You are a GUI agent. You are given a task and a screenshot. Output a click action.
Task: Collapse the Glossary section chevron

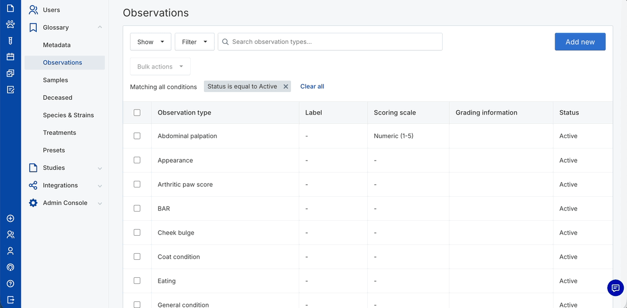[100, 27]
